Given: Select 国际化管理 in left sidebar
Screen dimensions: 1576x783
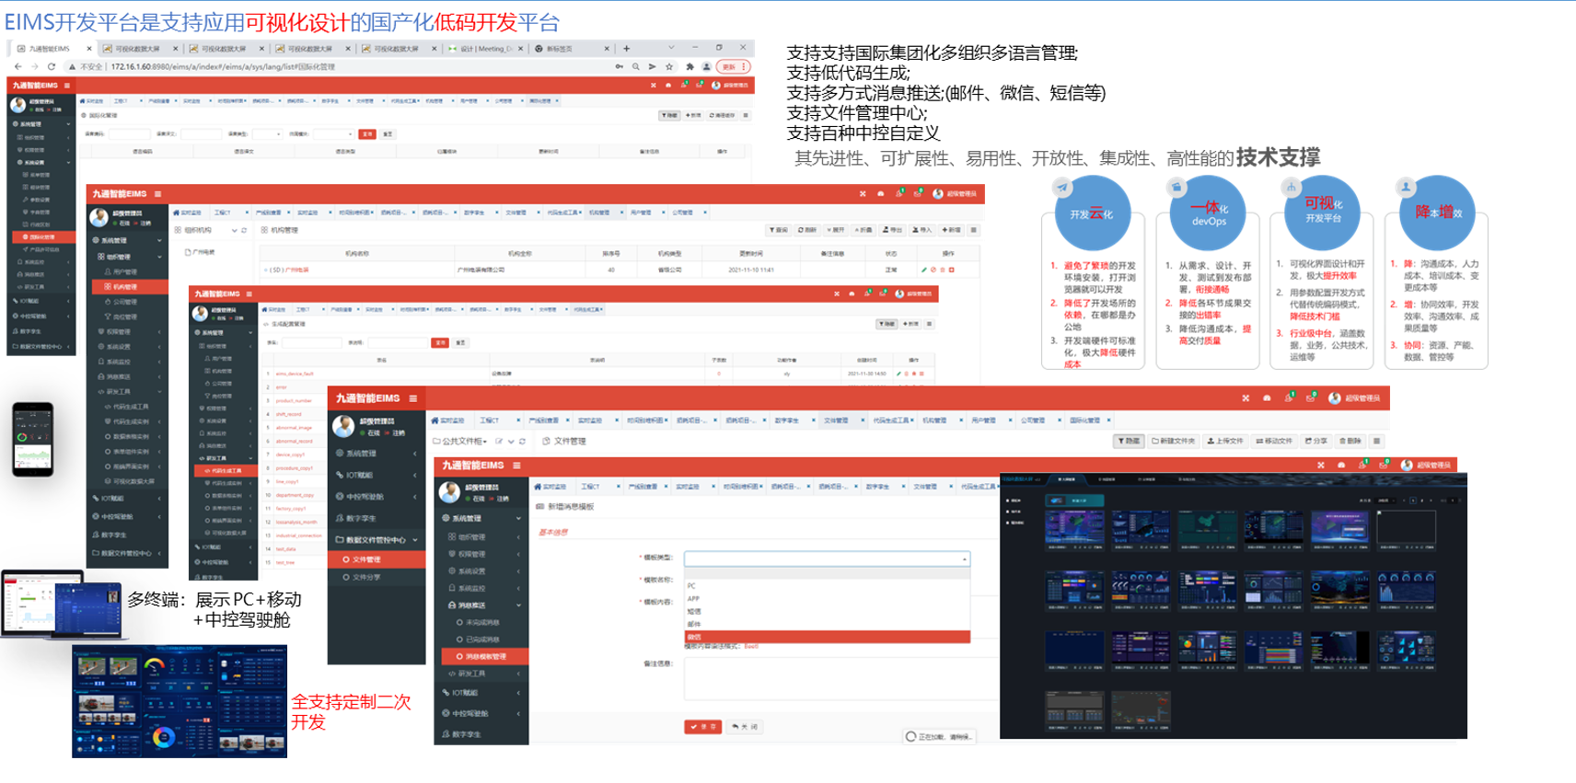Looking at the screenshot, I should 43,237.
